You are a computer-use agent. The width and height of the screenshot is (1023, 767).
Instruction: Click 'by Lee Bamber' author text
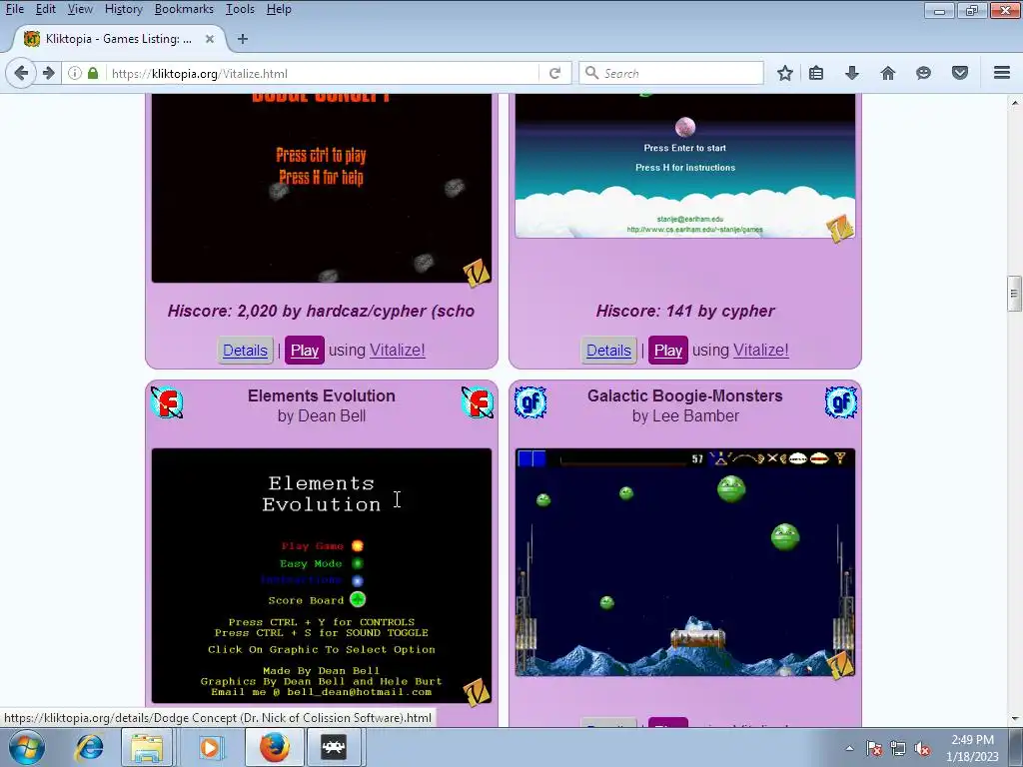coord(685,416)
